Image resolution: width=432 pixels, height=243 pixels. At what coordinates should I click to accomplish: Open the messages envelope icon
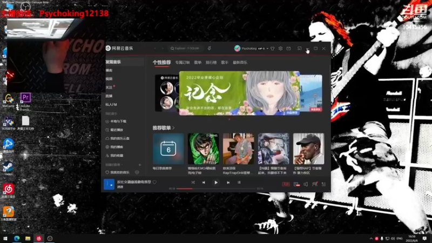[x=288, y=49]
